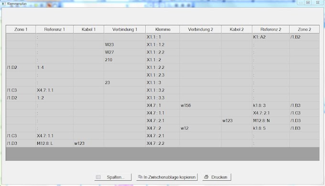Click In Zwischenablage kopieren button
The height and width of the screenshot is (186, 325).
167,177
